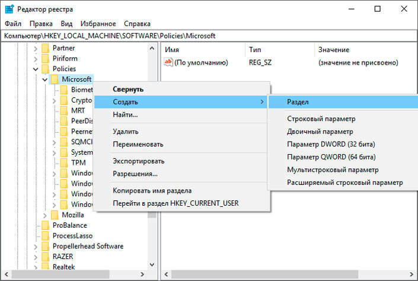418x281 pixels.
Task: Click the Registry Editor app icon in title bar
Action: coord(9,9)
